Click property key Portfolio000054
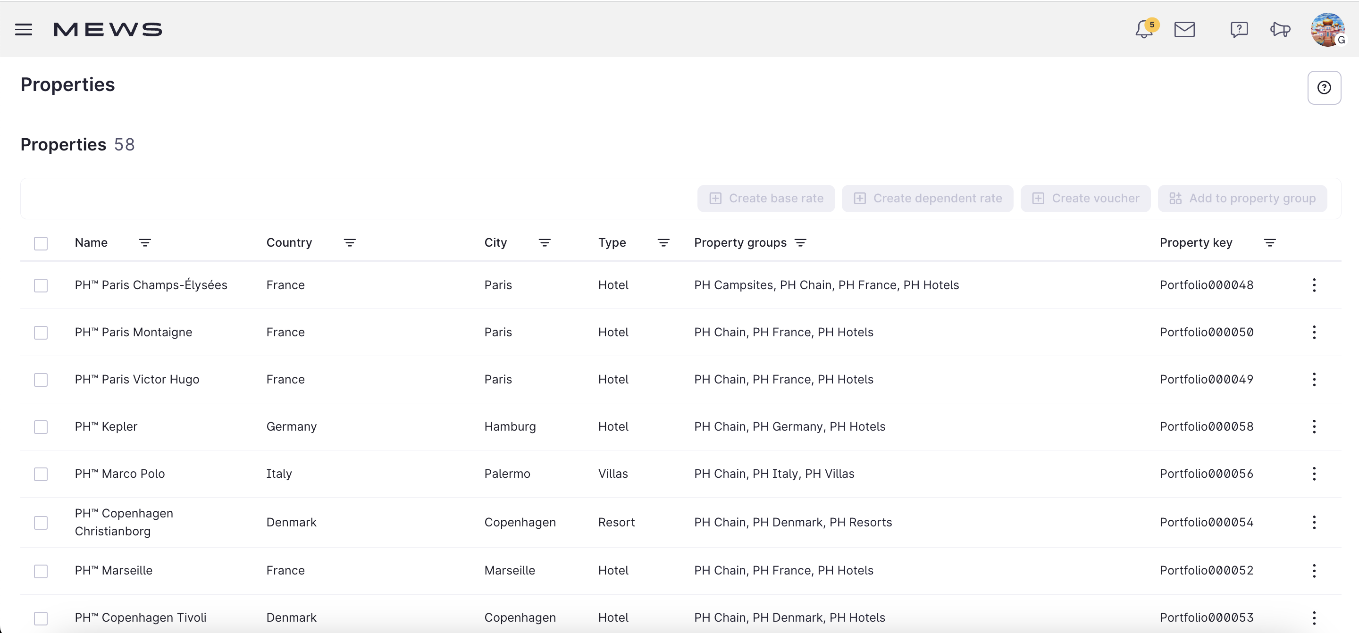The width and height of the screenshot is (1359, 633). tap(1207, 522)
